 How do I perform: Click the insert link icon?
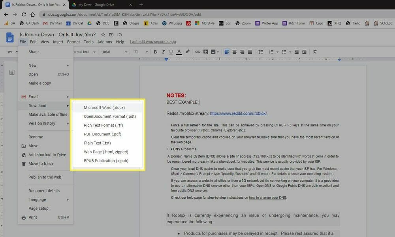point(198,52)
